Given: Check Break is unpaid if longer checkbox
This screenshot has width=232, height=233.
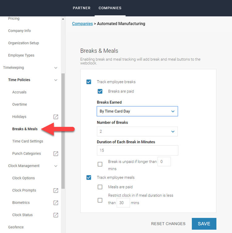Looking at the screenshot, I should [x=100, y=164].
